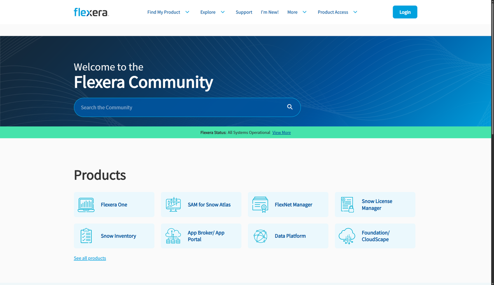Open the I'm New! menu item
The height and width of the screenshot is (285, 494).
point(270,12)
